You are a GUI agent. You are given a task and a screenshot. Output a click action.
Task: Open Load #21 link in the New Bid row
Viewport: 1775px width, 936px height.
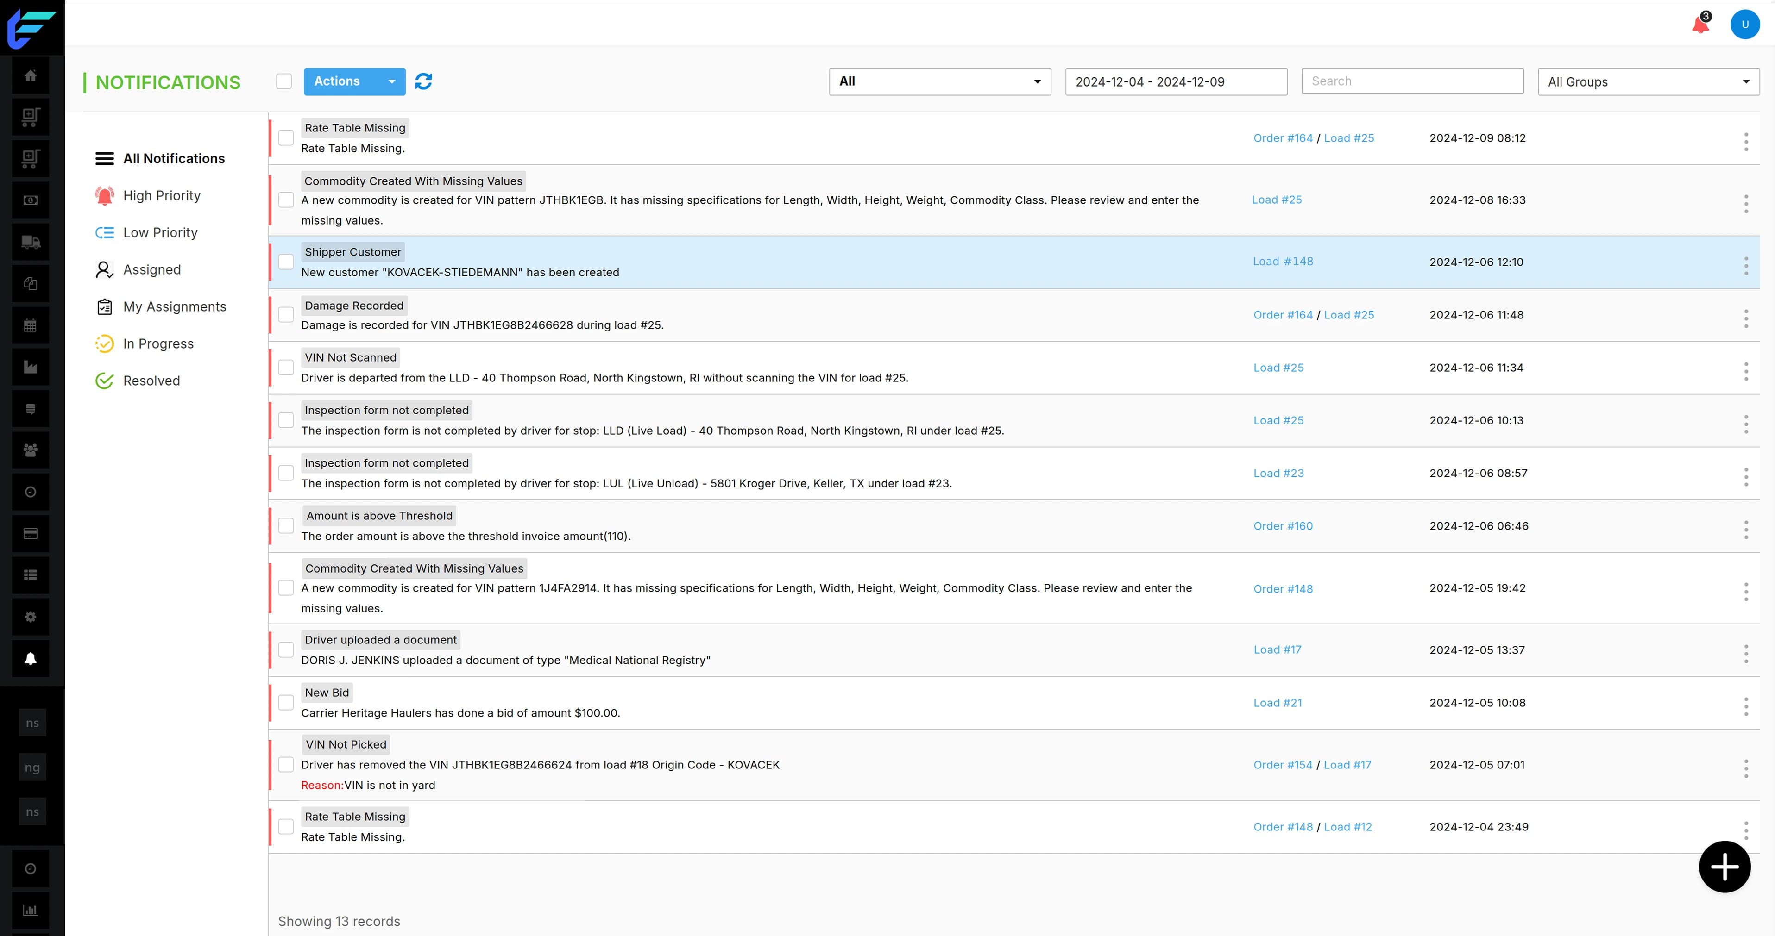click(x=1278, y=703)
